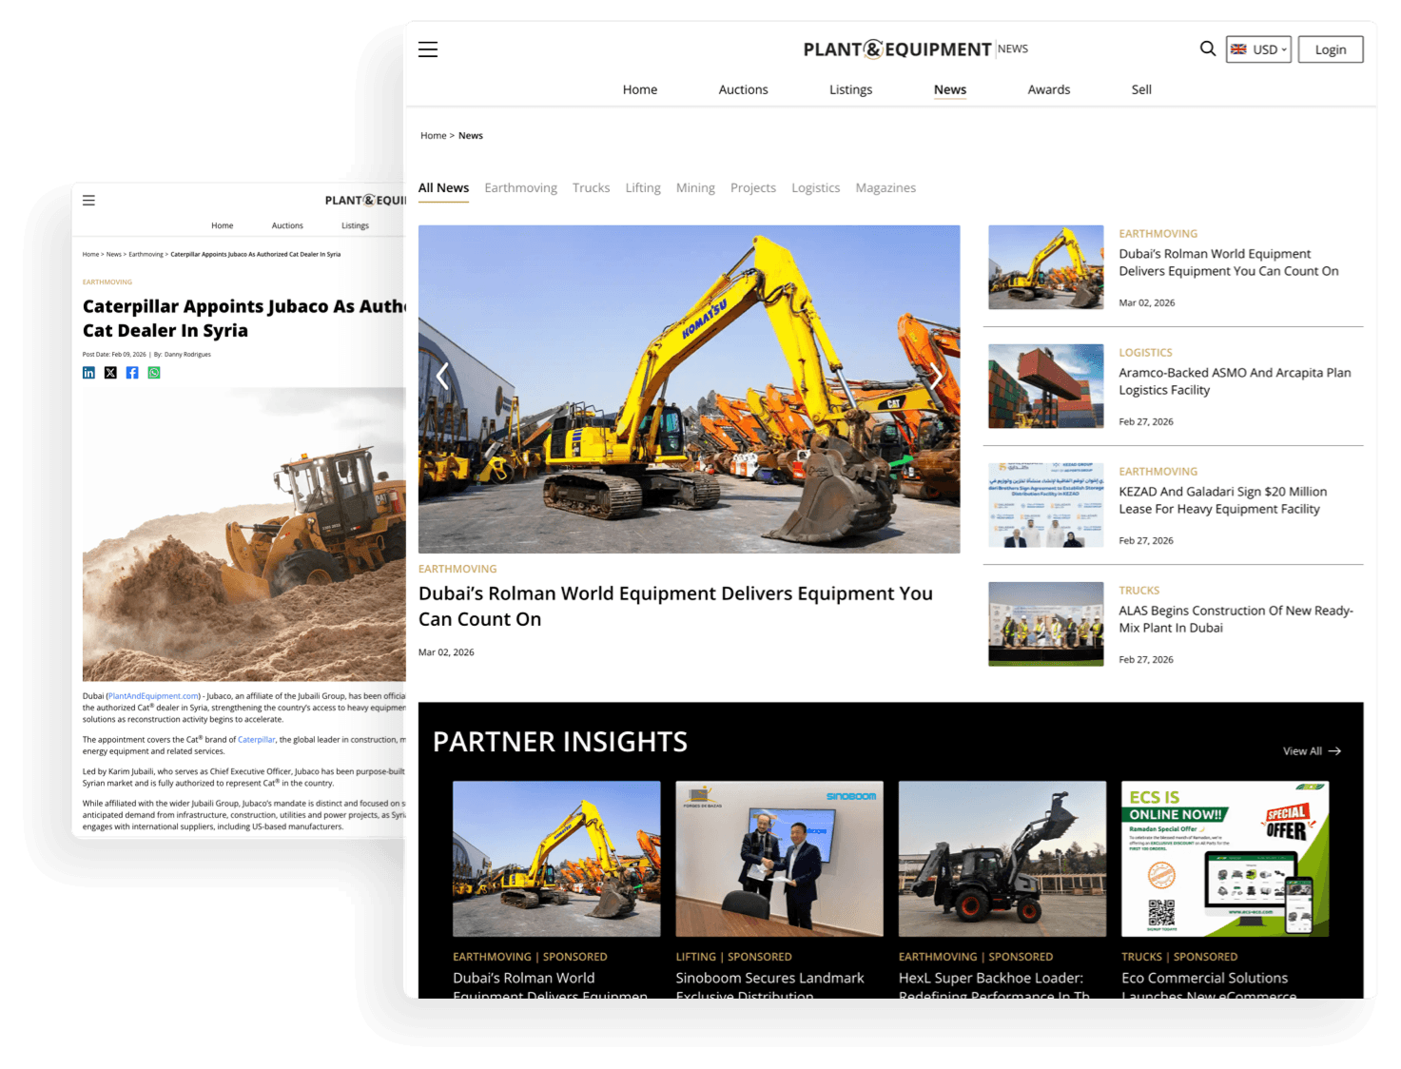Open the USD currency dropdown

tap(1257, 49)
